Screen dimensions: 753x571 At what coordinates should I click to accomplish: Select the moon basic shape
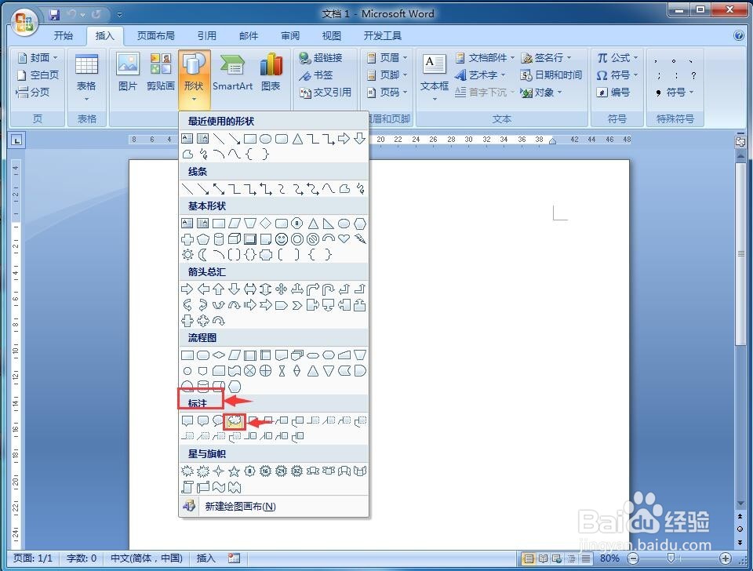pos(202,255)
